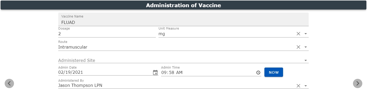Click the Jason Thompson LPN value
The height and width of the screenshot is (94, 368).
tap(80, 86)
